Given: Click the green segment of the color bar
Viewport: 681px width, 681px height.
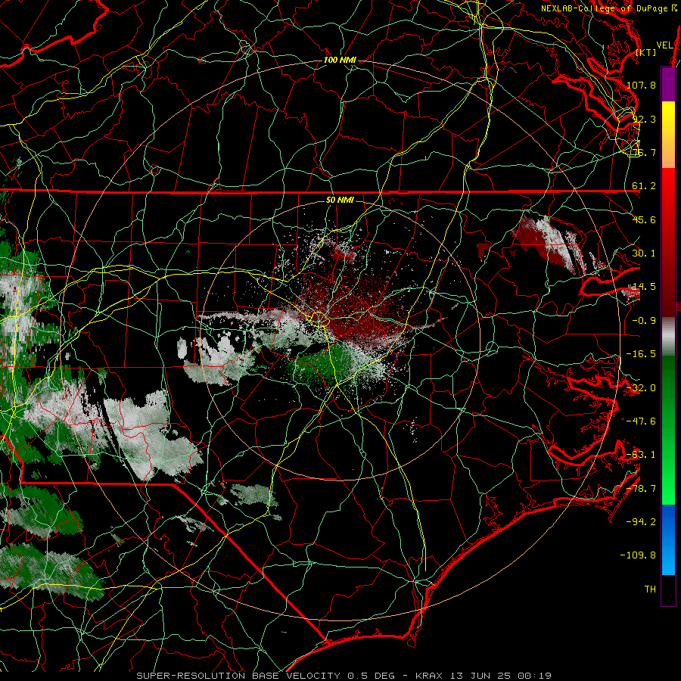Looking at the screenshot, I should pyautogui.click(x=668, y=430).
